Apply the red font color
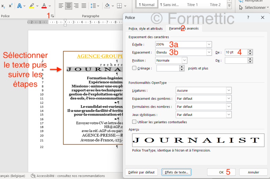Screen dimensions: 270x179 coord(44,6)
